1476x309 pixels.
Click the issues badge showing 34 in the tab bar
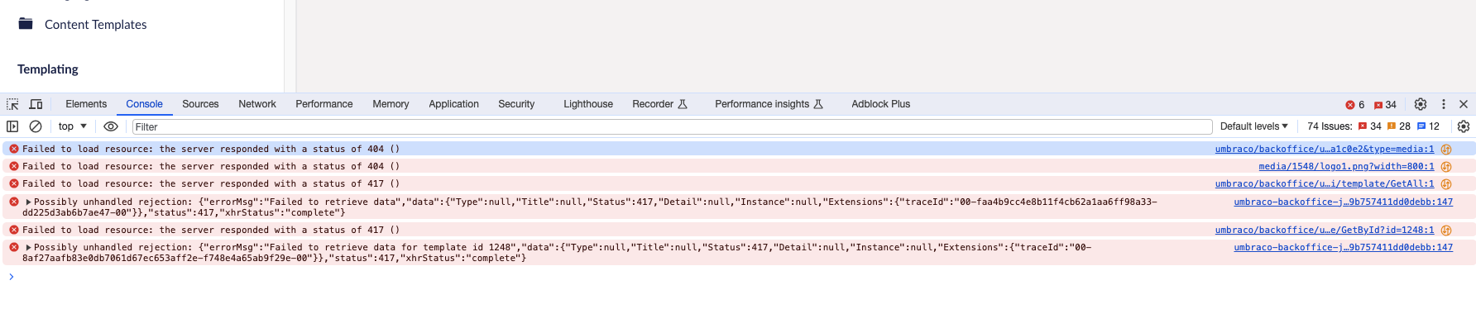point(1385,105)
